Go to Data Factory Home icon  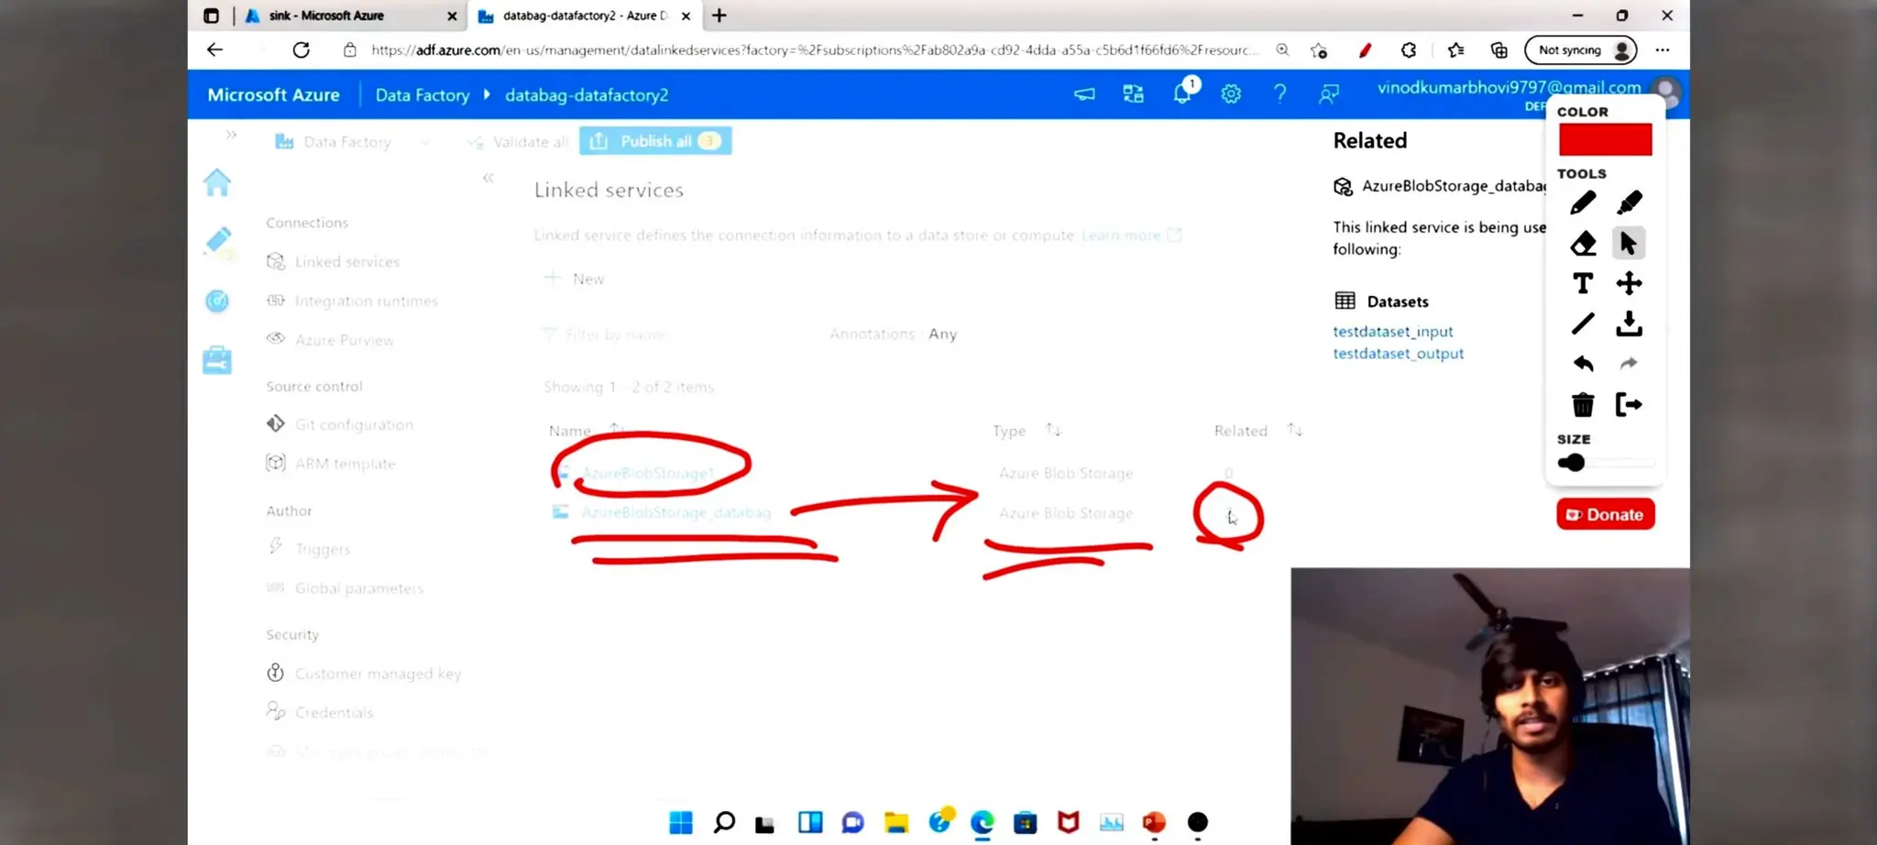click(217, 182)
